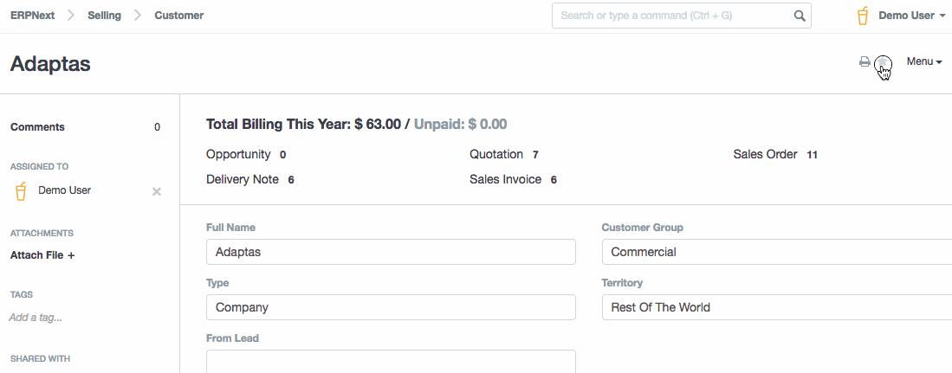Open the Sales Order documents link
The height and width of the screenshot is (373, 952).
[765, 154]
